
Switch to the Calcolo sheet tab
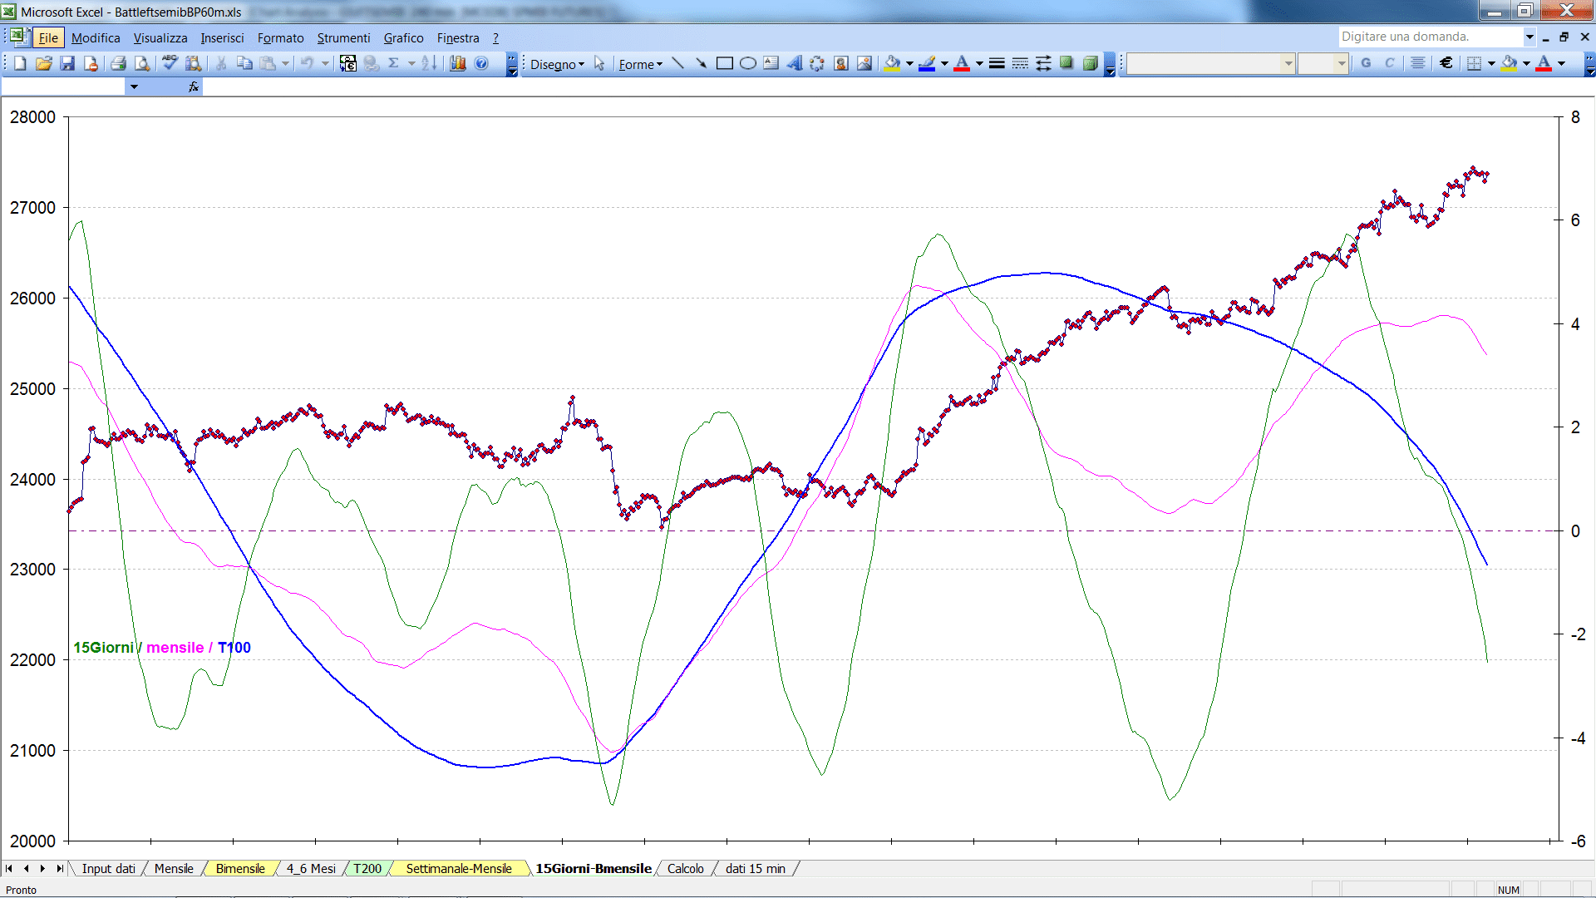point(686,868)
